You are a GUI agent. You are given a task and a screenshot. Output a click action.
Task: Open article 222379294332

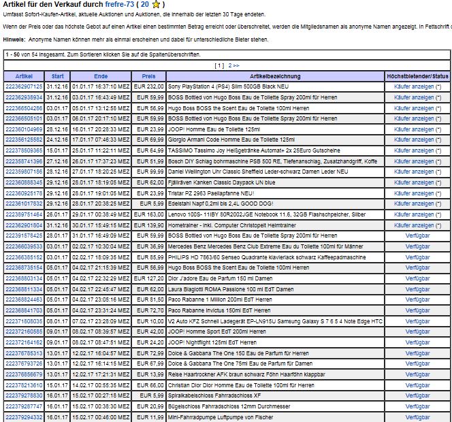pyautogui.click(x=24, y=417)
